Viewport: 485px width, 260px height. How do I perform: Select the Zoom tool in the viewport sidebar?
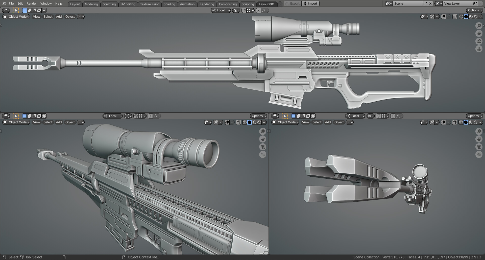point(479,26)
